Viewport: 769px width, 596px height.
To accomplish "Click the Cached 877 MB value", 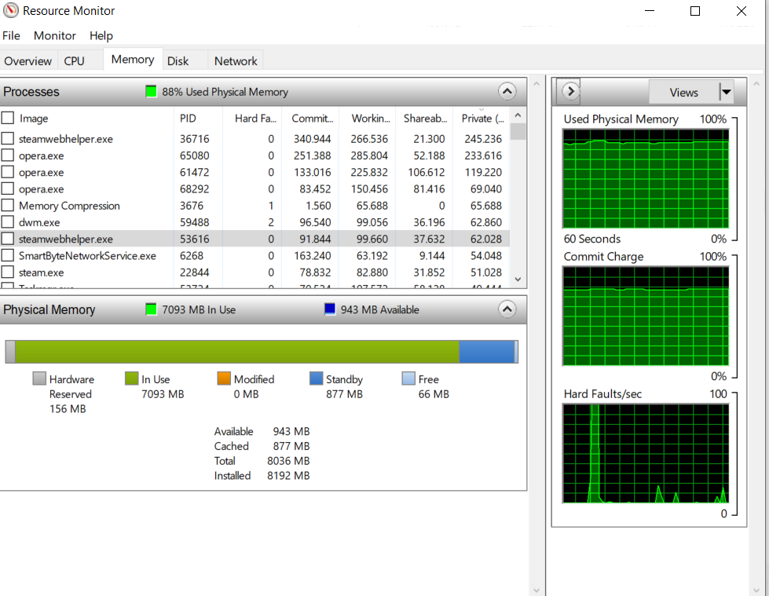I will click(x=291, y=446).
